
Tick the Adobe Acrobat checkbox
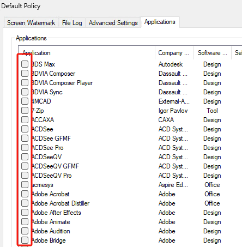pos(25,194)
